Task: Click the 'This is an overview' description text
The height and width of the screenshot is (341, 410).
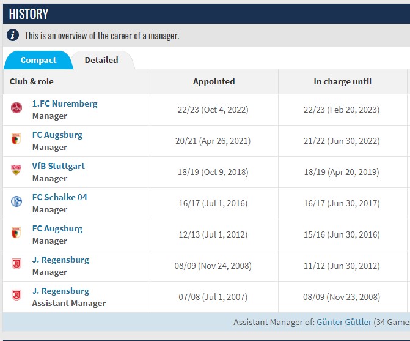Action: (x=102, y=36)
